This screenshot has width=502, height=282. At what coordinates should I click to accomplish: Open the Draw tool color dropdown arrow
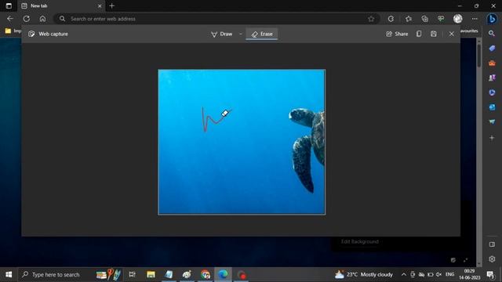tap(241, 34)
